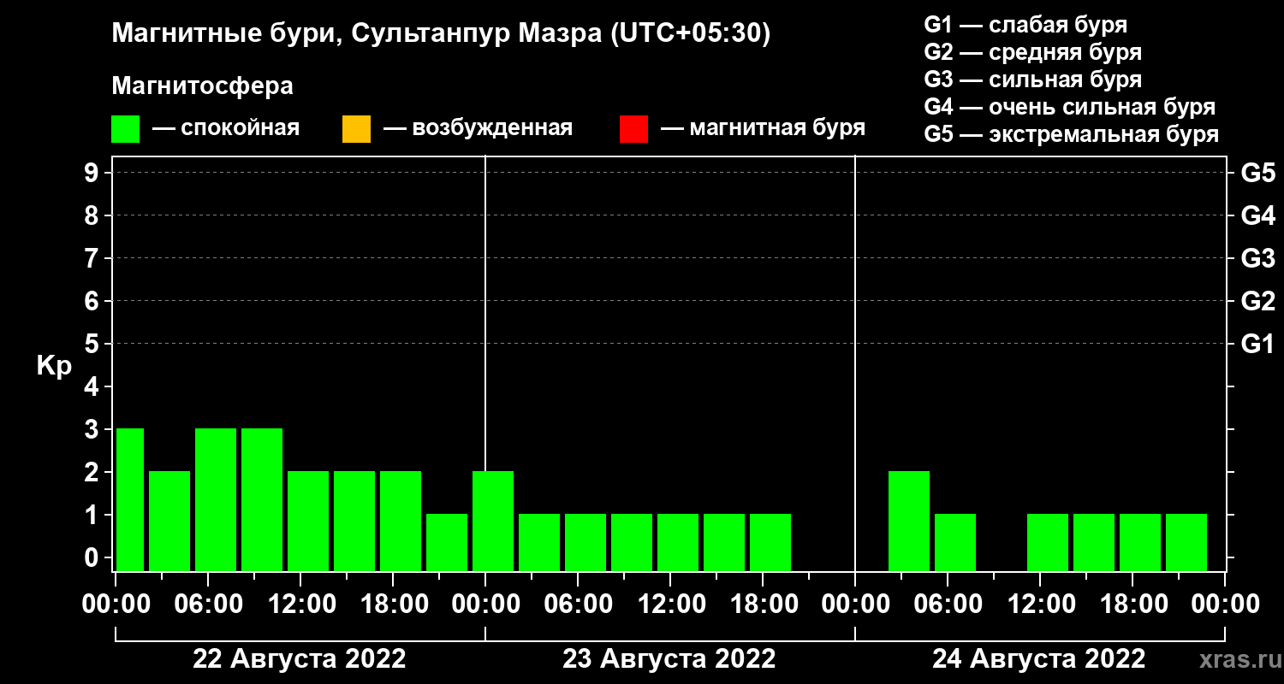Click the '18:00' time label on 24 August

1132,604
